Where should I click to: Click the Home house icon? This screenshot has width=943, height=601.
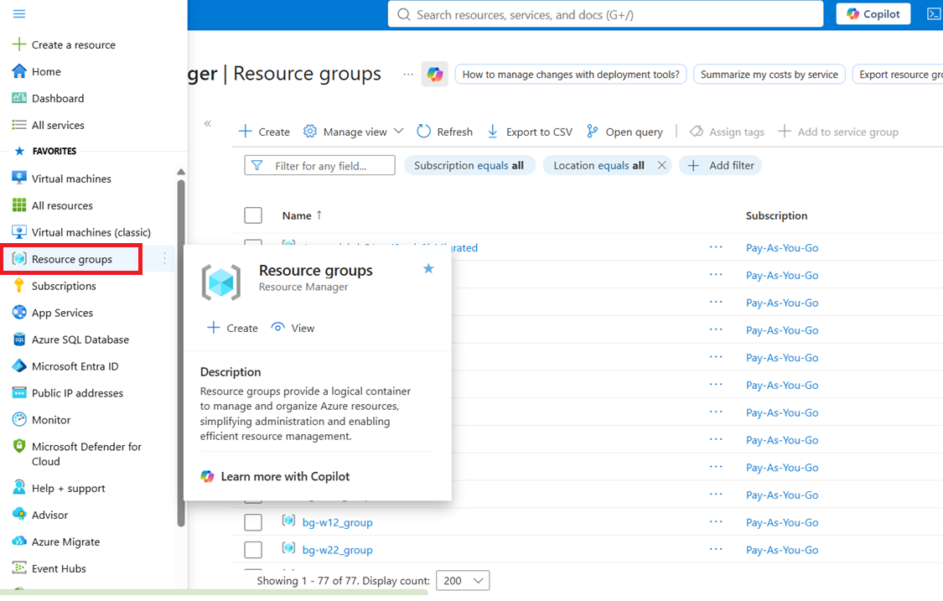coord(19,71)
